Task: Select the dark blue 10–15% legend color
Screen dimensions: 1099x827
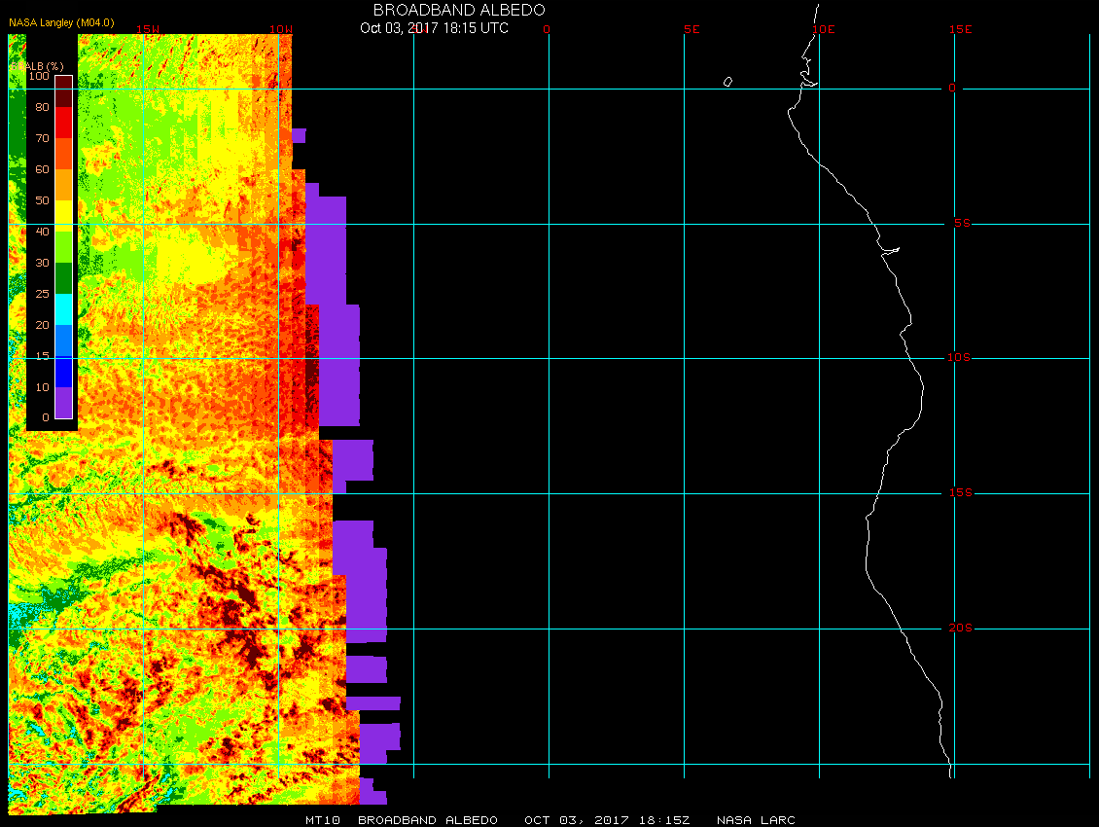Action: pyautogui.click(x=63, y=372)
